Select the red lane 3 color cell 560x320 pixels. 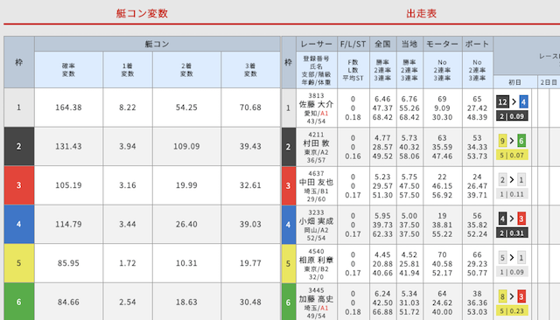19,185
